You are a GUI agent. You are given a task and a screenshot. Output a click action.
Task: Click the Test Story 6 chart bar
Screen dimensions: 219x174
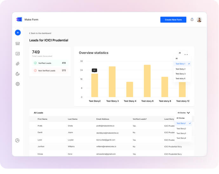[x=147, y=81]
